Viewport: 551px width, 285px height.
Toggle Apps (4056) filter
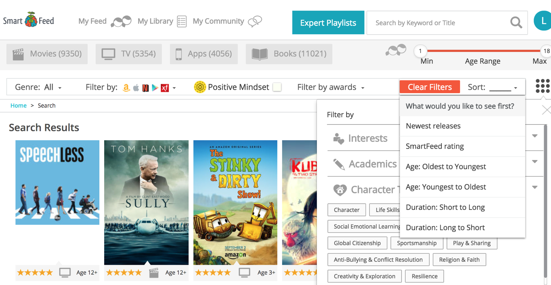coord(204,54)
